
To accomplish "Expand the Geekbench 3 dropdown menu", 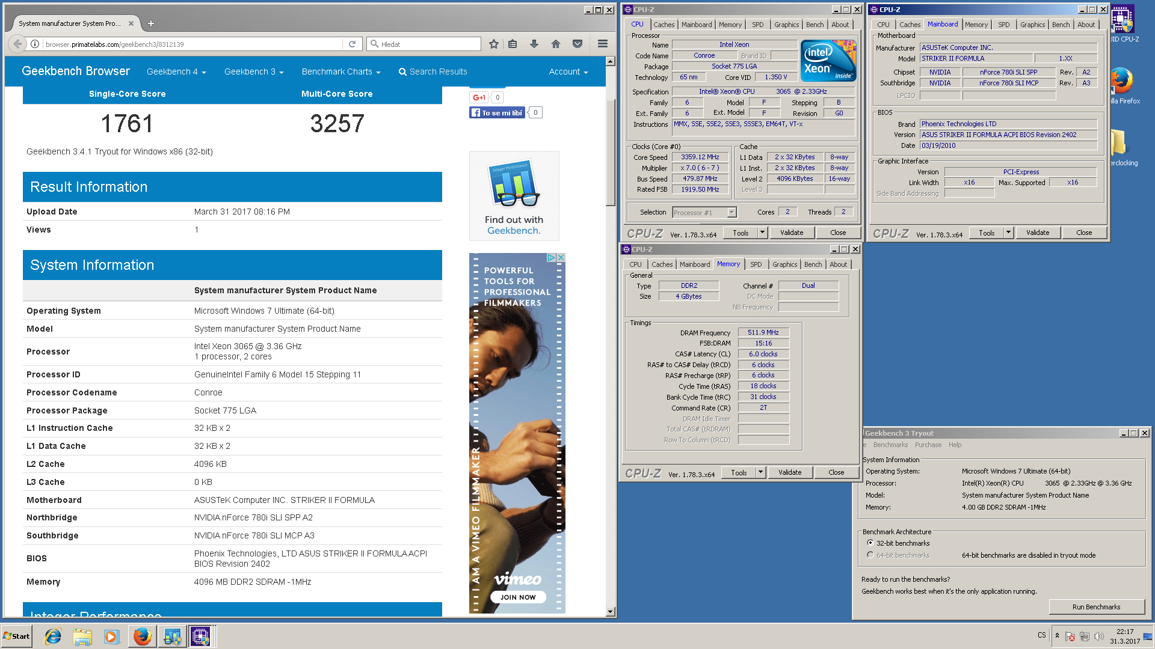I will 254,72.
